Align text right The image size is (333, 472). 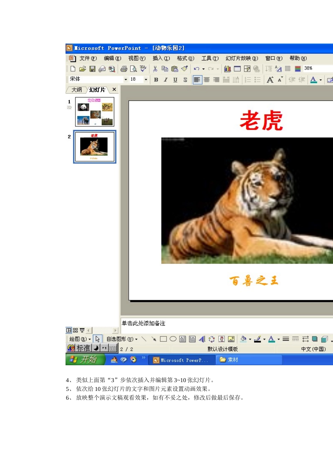[216, 80]
